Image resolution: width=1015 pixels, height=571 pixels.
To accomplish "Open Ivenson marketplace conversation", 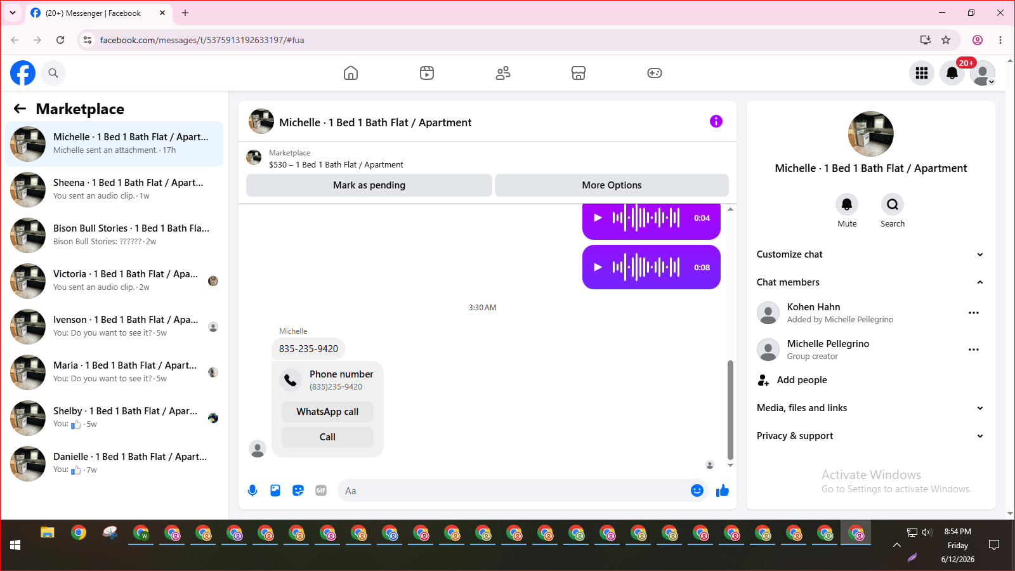I will (114, 327).
